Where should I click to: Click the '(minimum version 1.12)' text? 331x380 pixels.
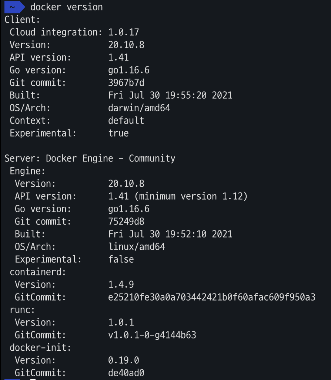coord(191,196)
